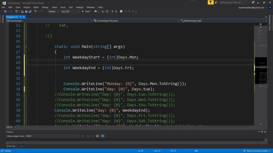
Task: Open the View menu
Action: (18, 7)
